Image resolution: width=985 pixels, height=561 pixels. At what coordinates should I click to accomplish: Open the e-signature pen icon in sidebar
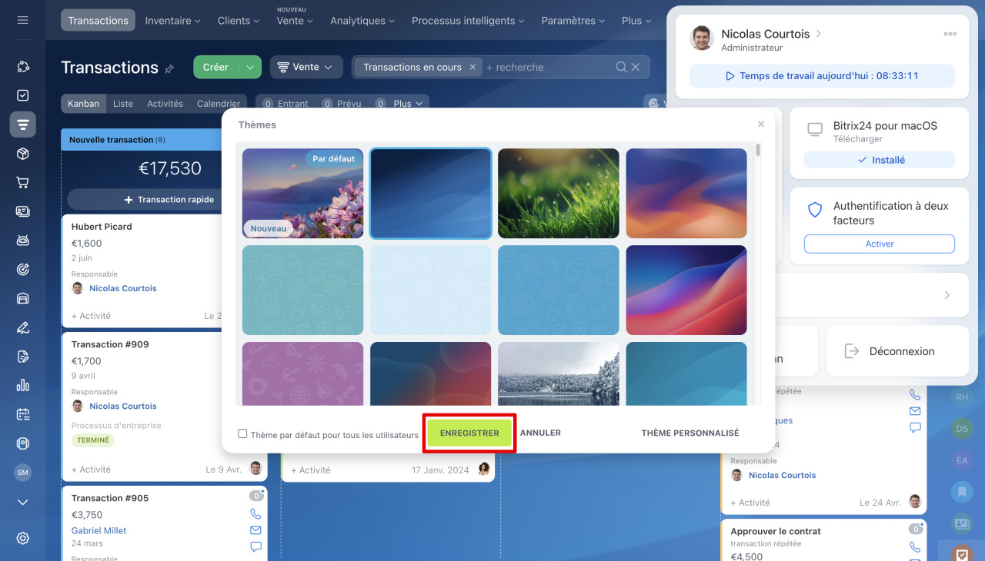coord(22,327)
